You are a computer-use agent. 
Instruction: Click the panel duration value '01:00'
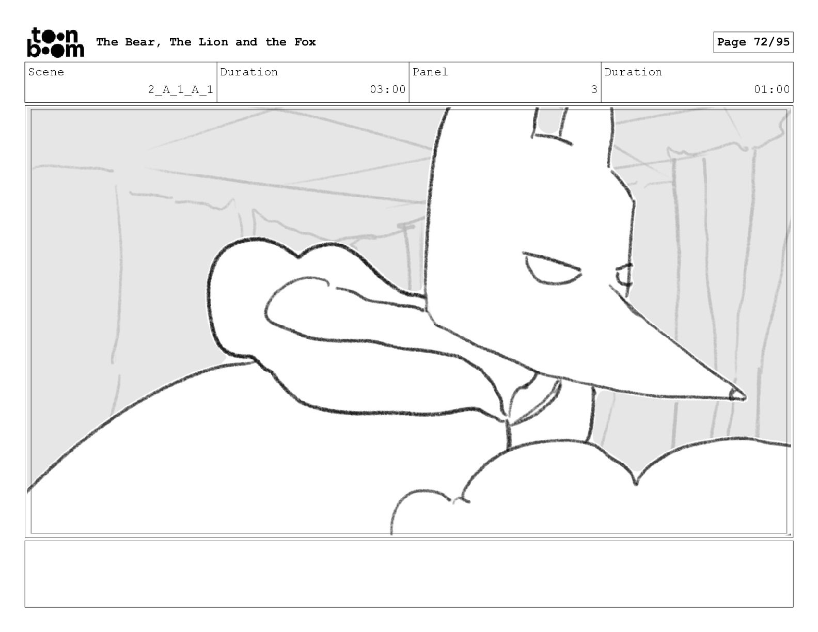click(x=772, y=89)
